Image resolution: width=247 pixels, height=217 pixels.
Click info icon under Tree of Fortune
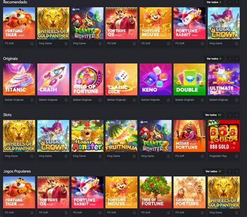168,213
